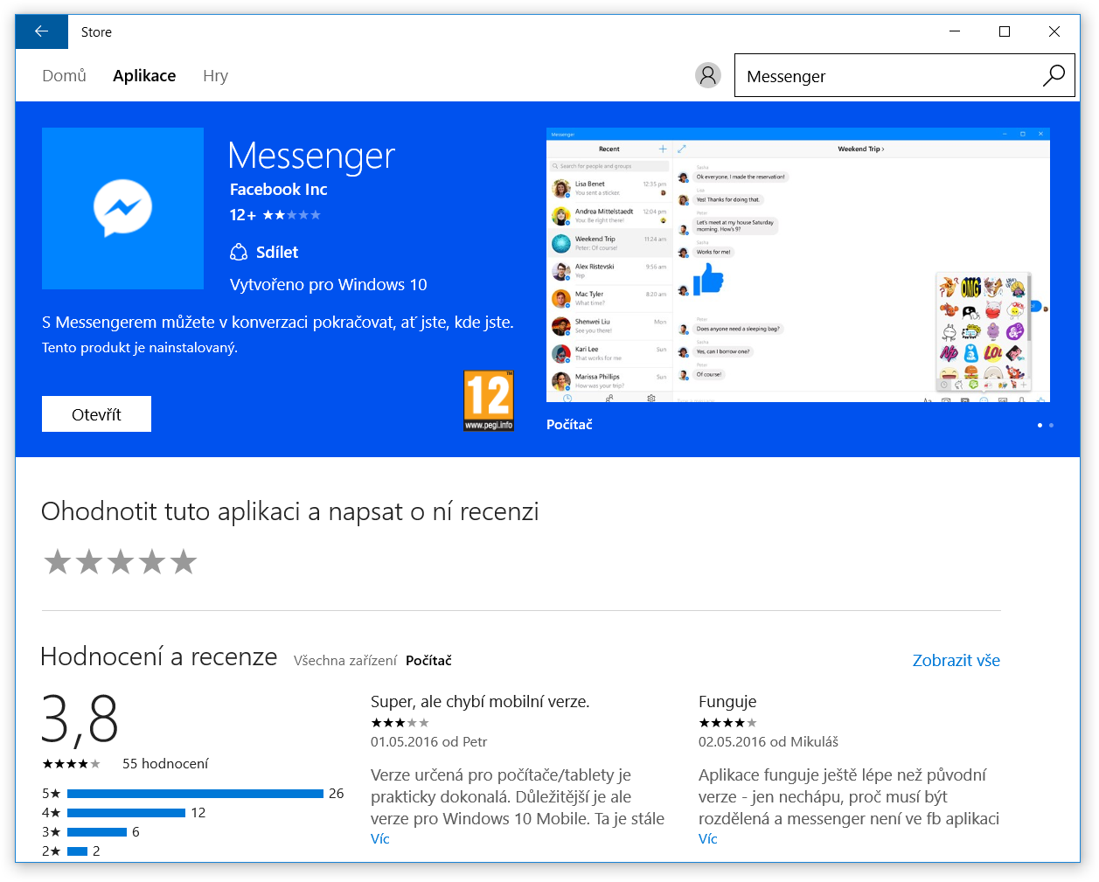The height and width of the screenshot is (882, 1099).
Task: Click the 55 hodnocení count
Action: [x=165, y=763]
